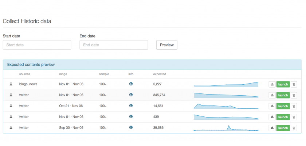Download the blogs, news dataset
306x146 pixels.
pyautogui.click(x=272, y=84)
